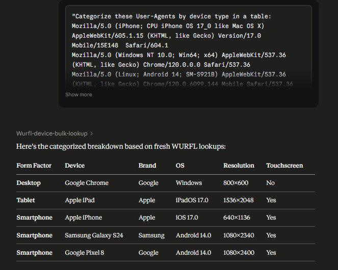Click the Show more link
The image size is (338, 270).
coord(79,95)
